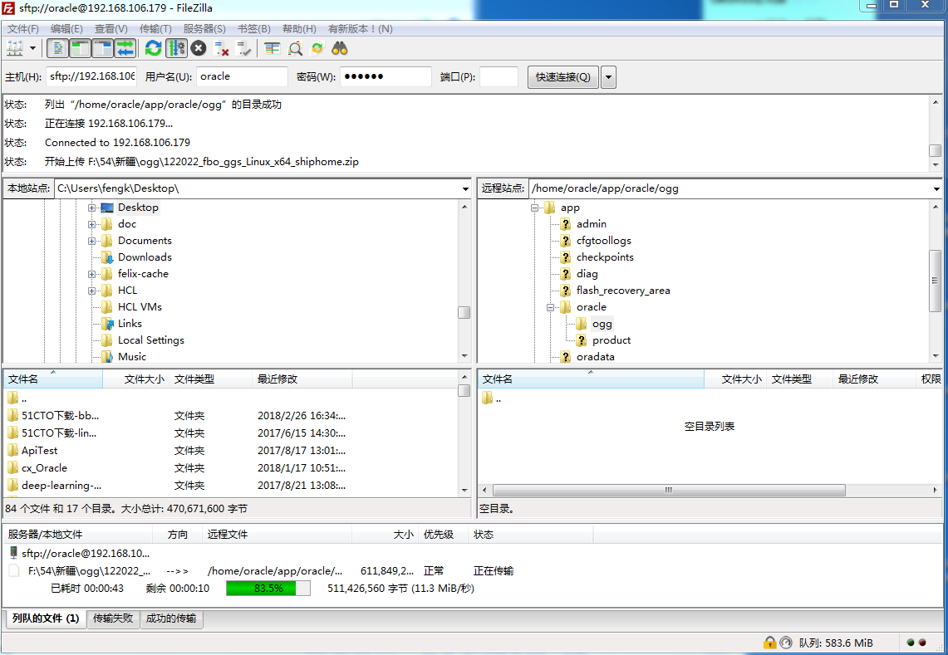Select the Downloads folder in local tree
This screenshot has height=655, width=948.
[x=145, y=257]
